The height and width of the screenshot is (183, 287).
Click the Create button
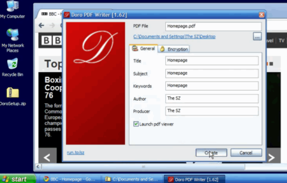(211, 153)
